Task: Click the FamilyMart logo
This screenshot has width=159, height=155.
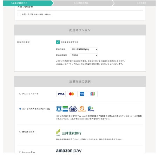Action: pyautogui.click(x=65, y=109)
